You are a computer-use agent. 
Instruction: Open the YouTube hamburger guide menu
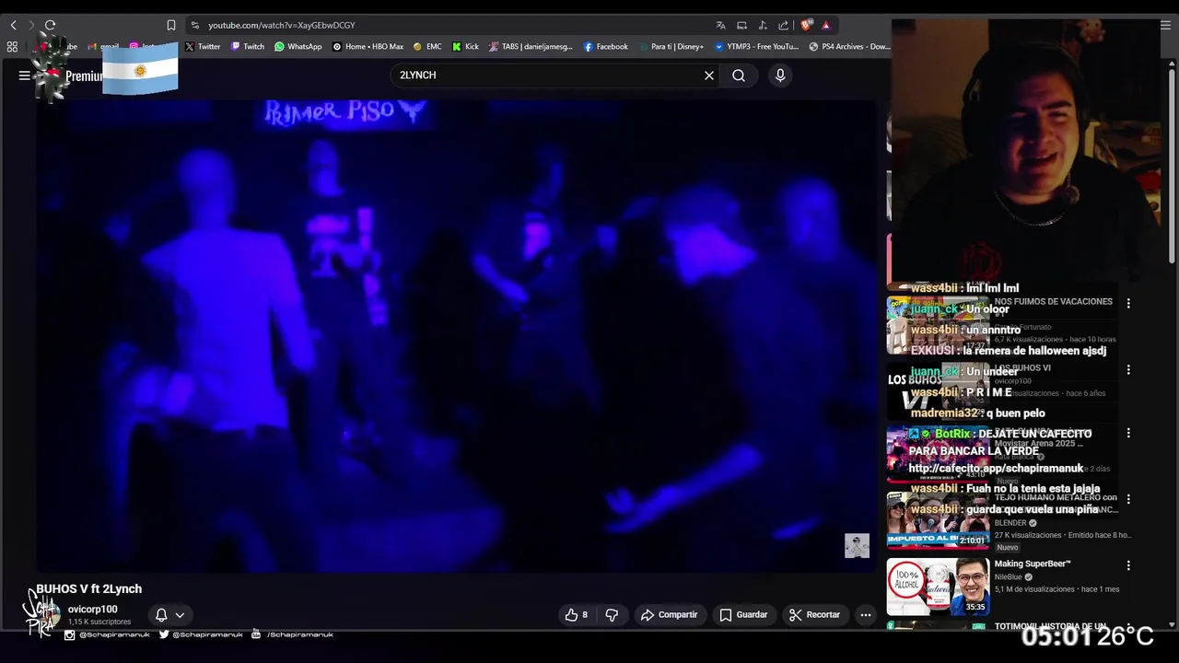[24, 76]
